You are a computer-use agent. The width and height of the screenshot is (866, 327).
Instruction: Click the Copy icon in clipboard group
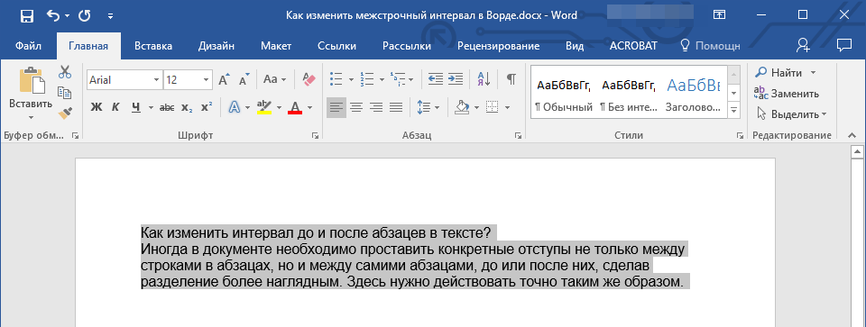[65, 92]
